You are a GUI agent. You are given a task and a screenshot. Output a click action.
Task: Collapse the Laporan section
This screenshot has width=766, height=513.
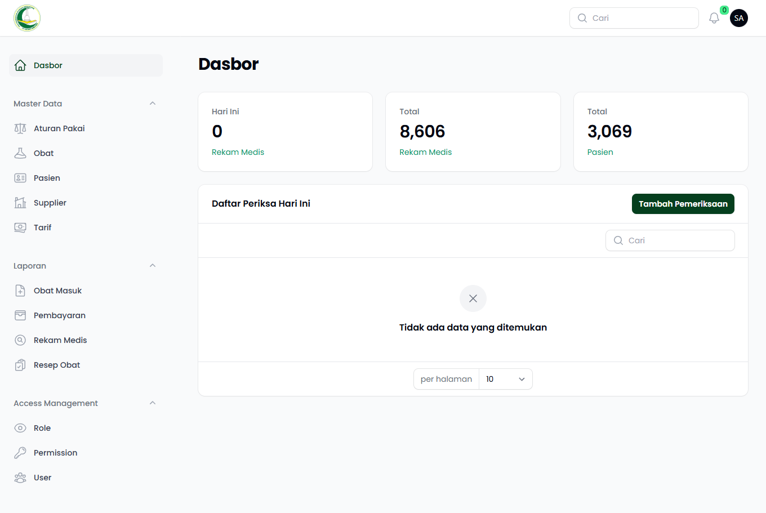[153, 266]
